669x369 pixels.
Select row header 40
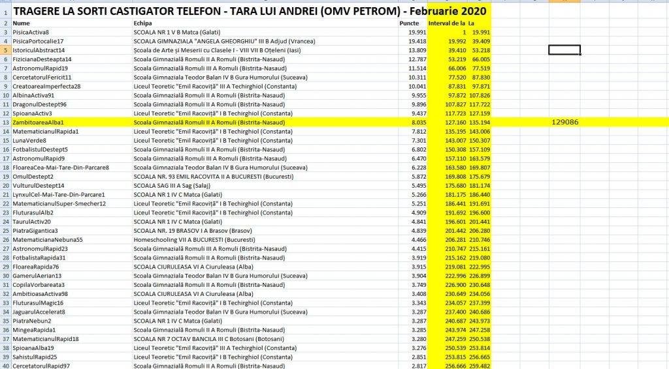click(x=5, y=366)
